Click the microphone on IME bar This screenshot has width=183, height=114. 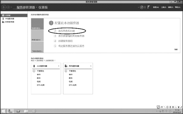pyautogui.click(x=170, y=107)
